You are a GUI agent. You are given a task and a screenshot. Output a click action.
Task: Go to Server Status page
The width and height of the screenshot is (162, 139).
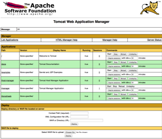click(x=154, y=40)
